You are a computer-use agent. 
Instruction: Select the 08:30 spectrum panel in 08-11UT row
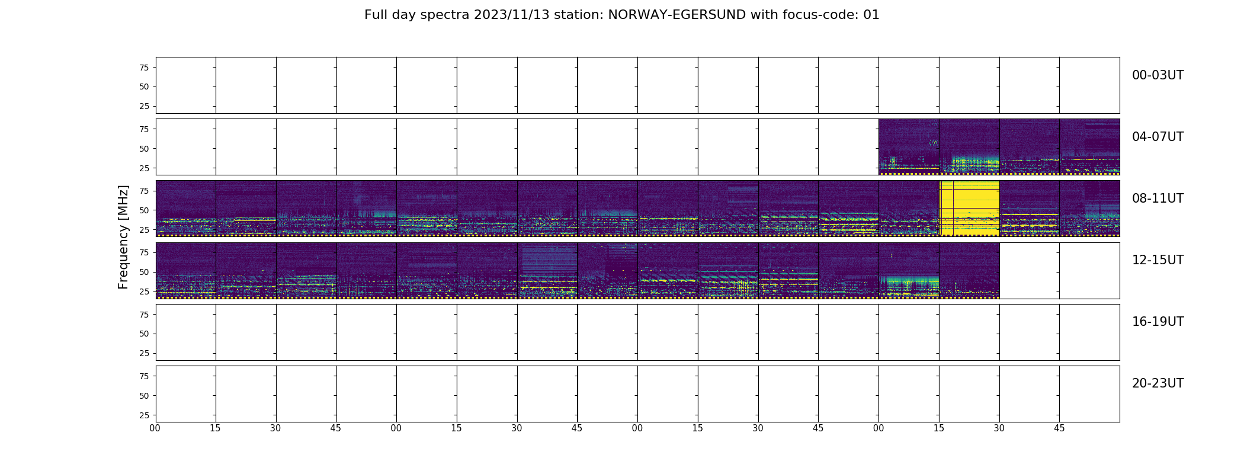[x=306, y=209]
